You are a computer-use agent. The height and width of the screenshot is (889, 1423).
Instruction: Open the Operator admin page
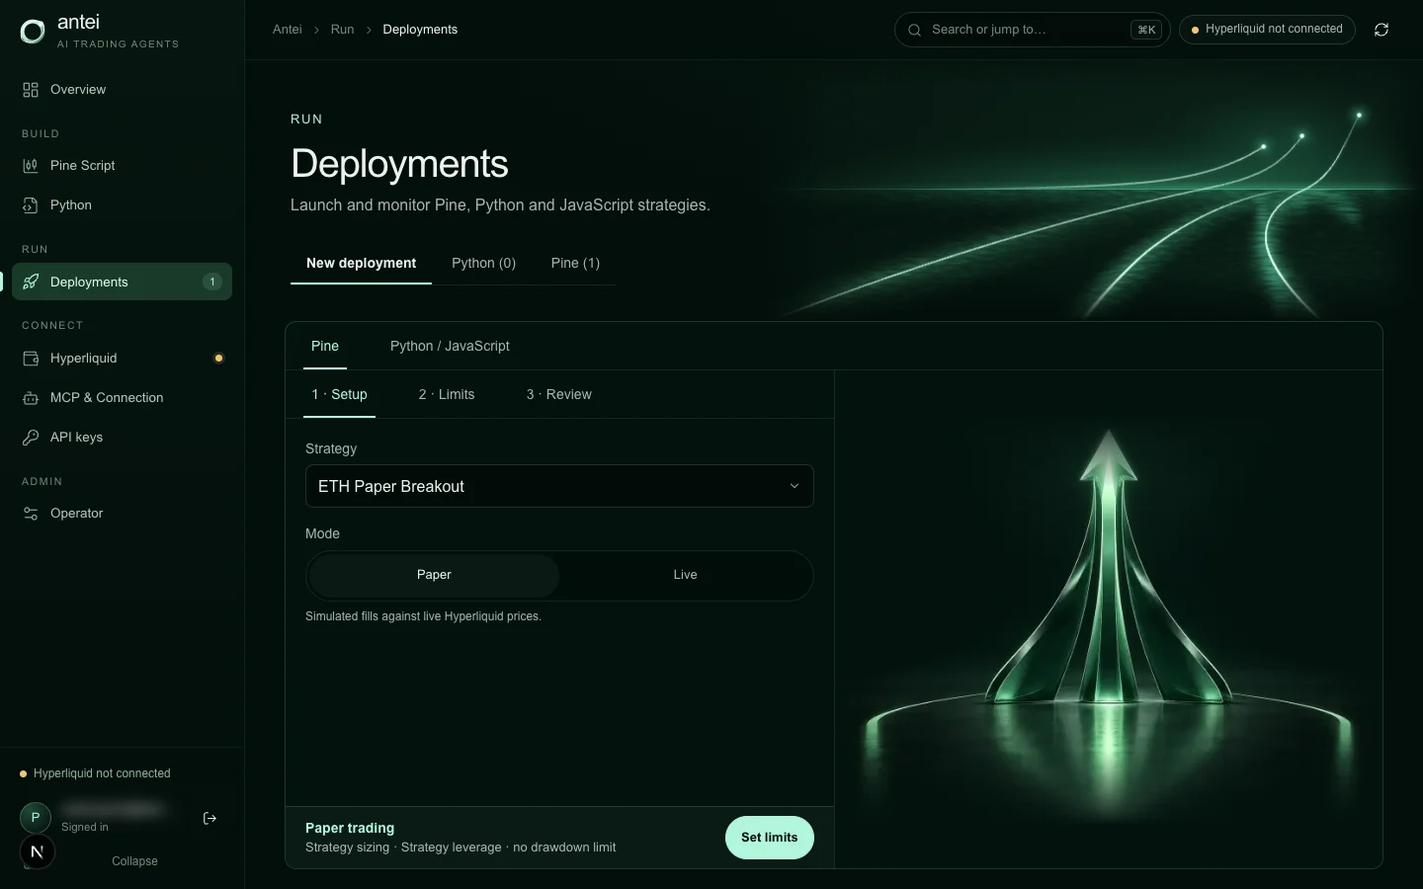[122, 514]
